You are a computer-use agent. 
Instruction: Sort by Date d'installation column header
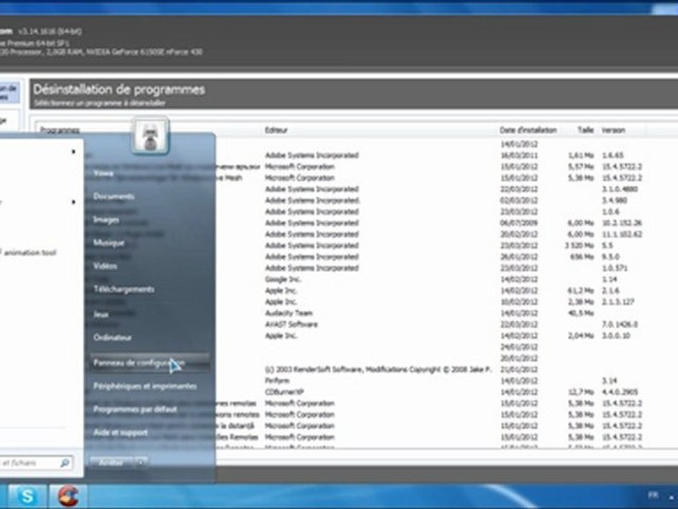[528, 130]
